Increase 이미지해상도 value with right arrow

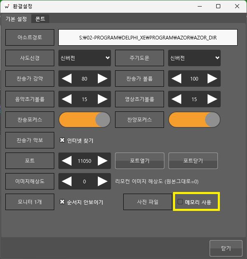pos(103,181)
